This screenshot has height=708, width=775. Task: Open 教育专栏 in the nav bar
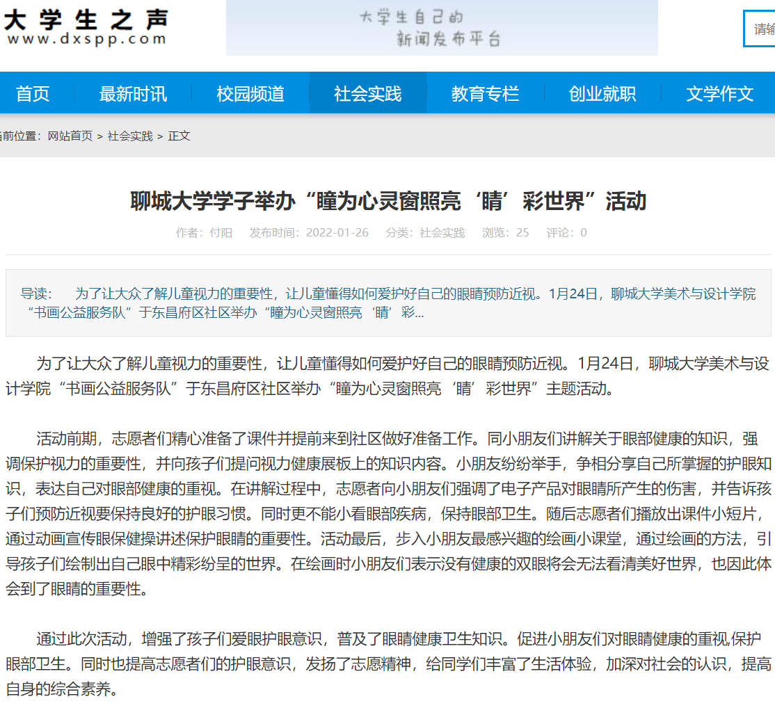486,93
